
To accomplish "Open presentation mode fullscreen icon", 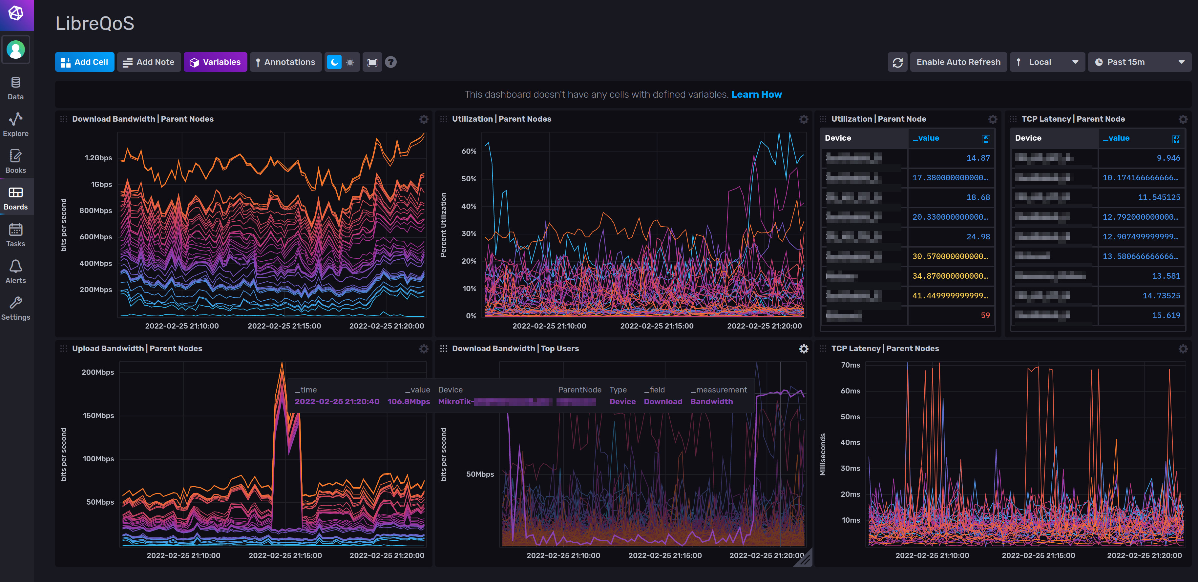I will click(372, 62).
